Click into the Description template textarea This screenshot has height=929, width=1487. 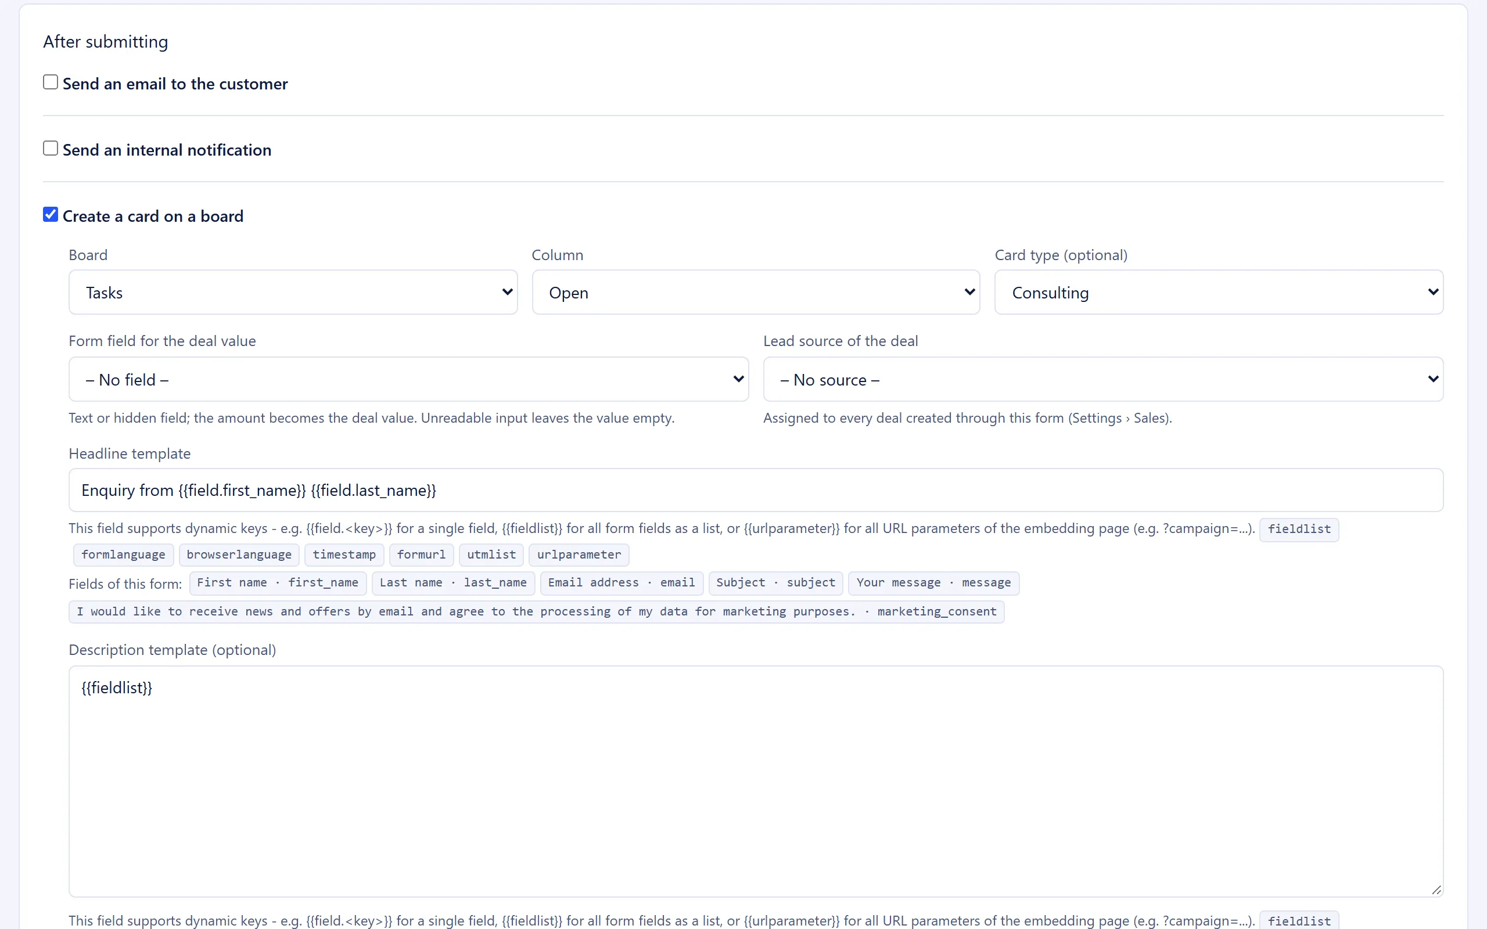pos(756,782)
